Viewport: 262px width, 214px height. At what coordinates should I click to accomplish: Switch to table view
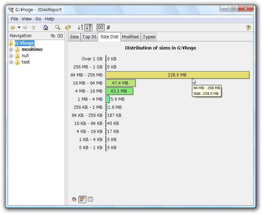pyautogui.click(x=90, y=199)
